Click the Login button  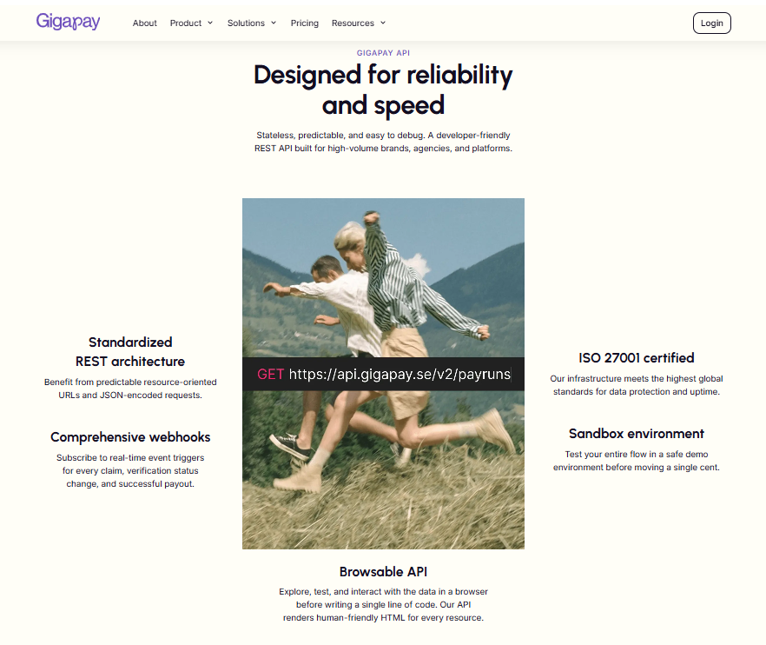click(x=712, y=23)
